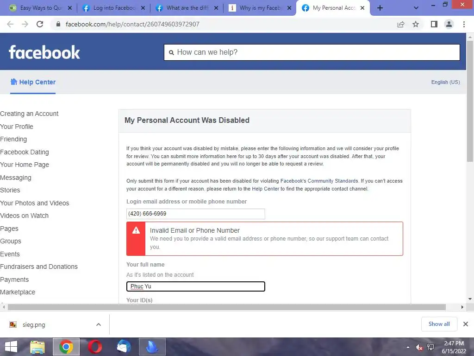Open the Chrome profile avatar
This screenshot has width=474, height=356.
click(449, 24)
